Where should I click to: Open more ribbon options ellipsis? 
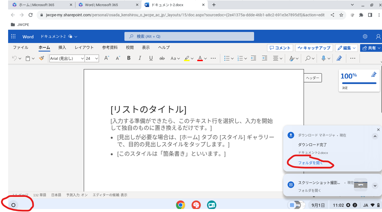[353, 58]
